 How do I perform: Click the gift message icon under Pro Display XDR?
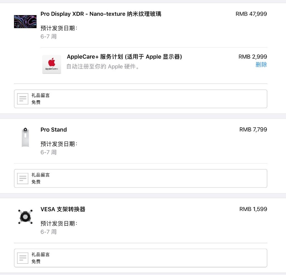pyautogui.click(x=23, y=99)
